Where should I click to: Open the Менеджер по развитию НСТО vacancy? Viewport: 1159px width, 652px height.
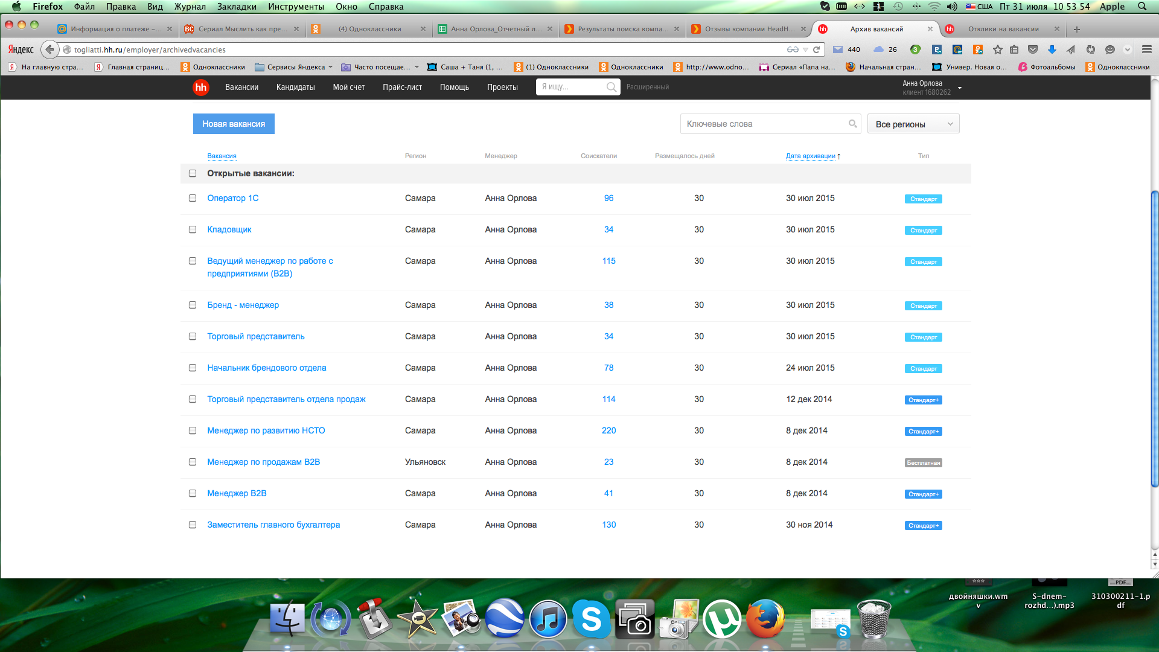[266, 430]
